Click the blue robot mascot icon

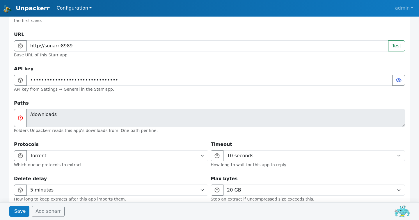(402, 211)
